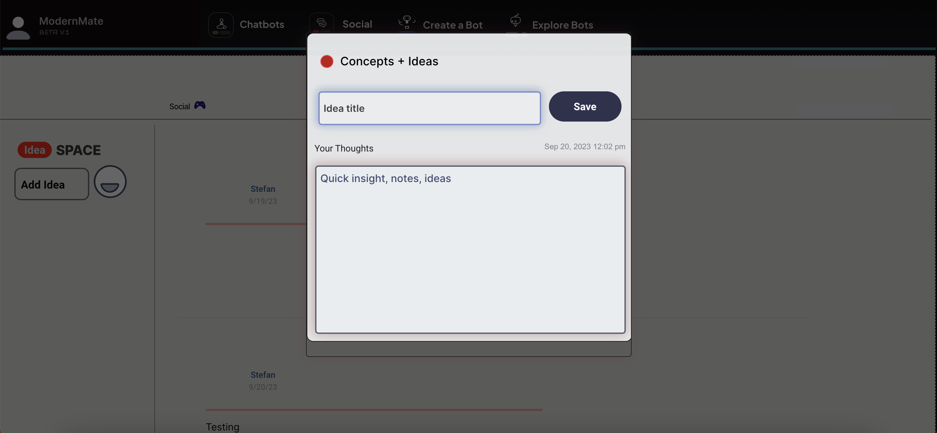Click the blue game controller icon
This screenshot has width=937, height=433.
point(200,105)
